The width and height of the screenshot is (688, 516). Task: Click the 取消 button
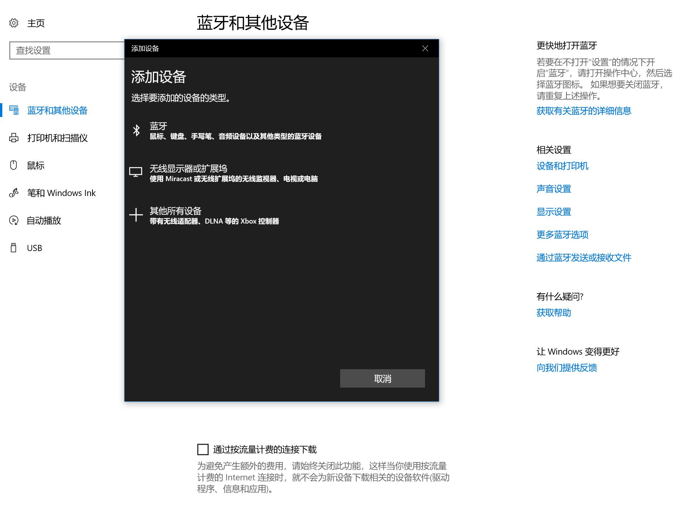[383, 378]
